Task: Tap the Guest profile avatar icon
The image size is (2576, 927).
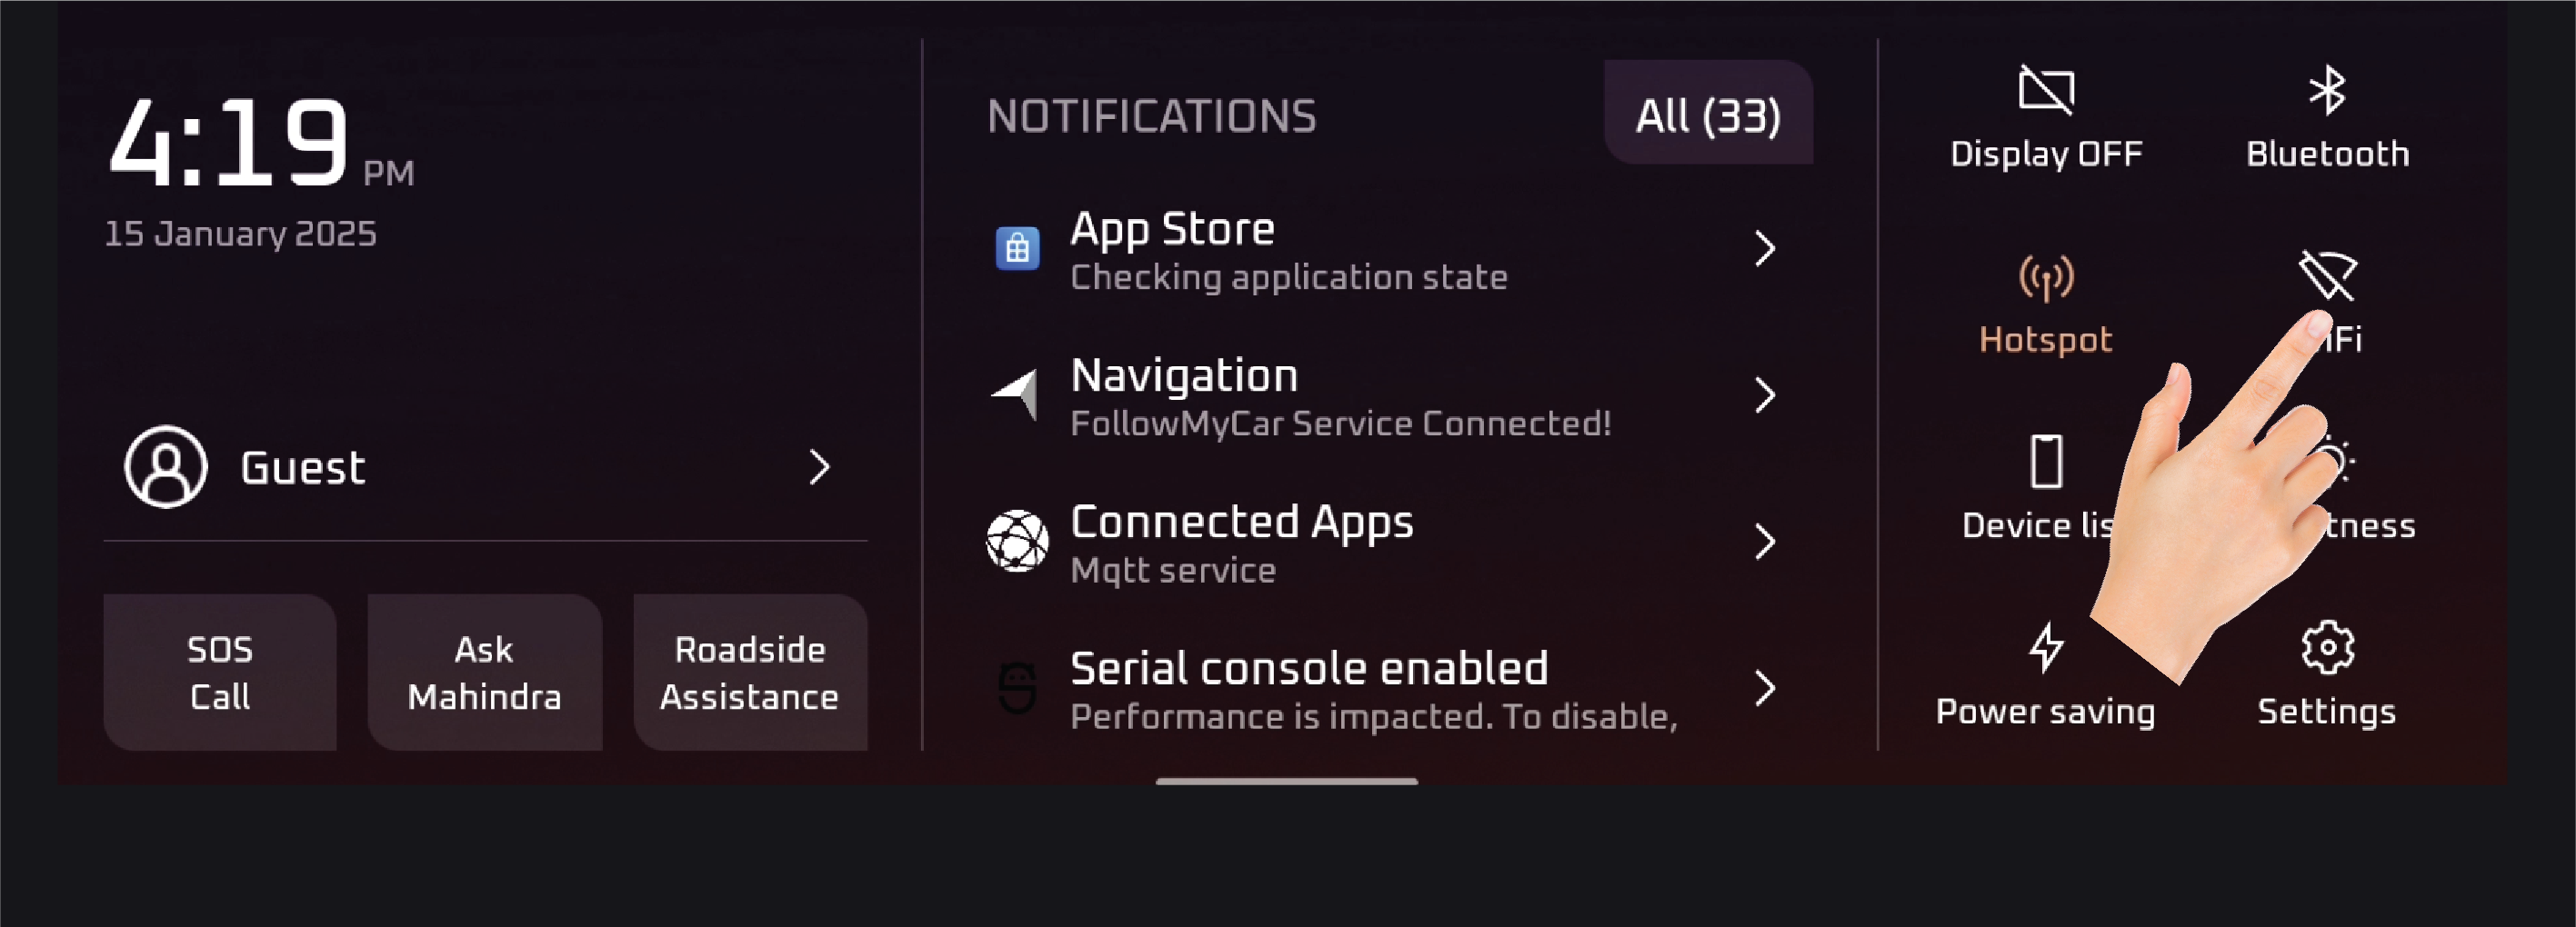Action: coord(166,467)
